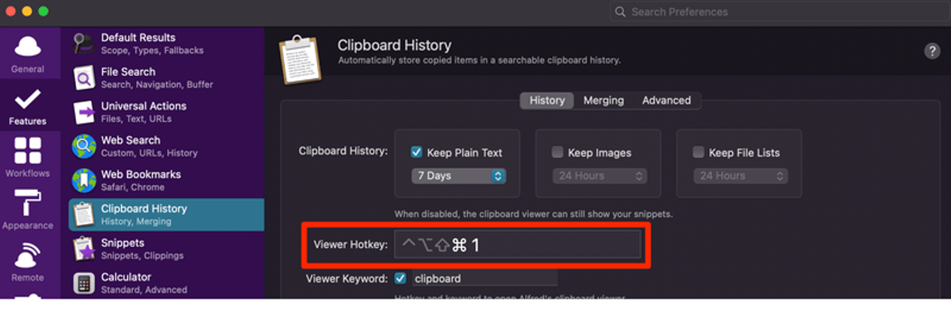Open the Appearance section
Screen dimensions: 951x316
tap(28, 209)
